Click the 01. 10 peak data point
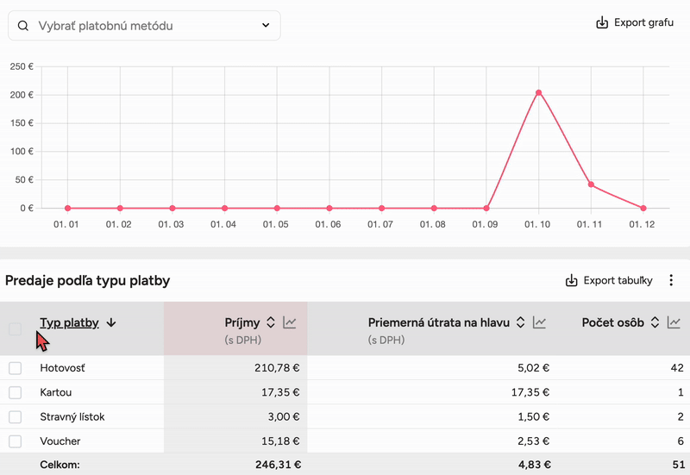690x475 pixels. coord(538,92)
